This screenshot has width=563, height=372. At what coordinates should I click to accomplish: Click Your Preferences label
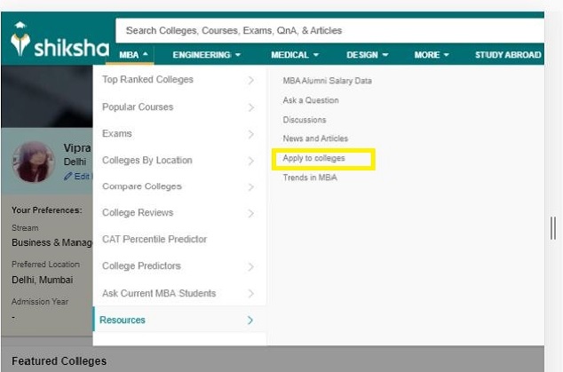point(47,210)
